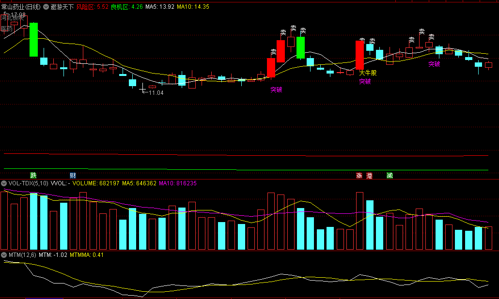499x299 pixels.
Task: Click the large red candle above 大牛股
Action: [359, 55]
